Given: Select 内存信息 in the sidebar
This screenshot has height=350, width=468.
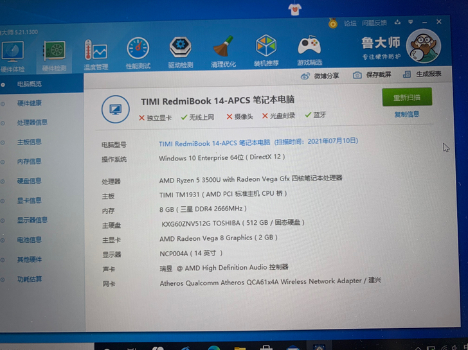Looking at the screenshot, I should (x=30, y=161).
